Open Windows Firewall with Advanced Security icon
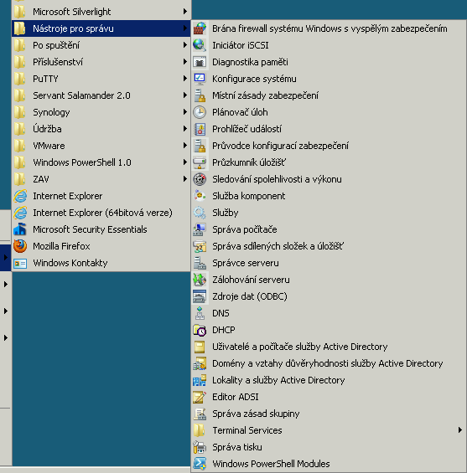Screen dimensions: 467x473 point(200,28)
